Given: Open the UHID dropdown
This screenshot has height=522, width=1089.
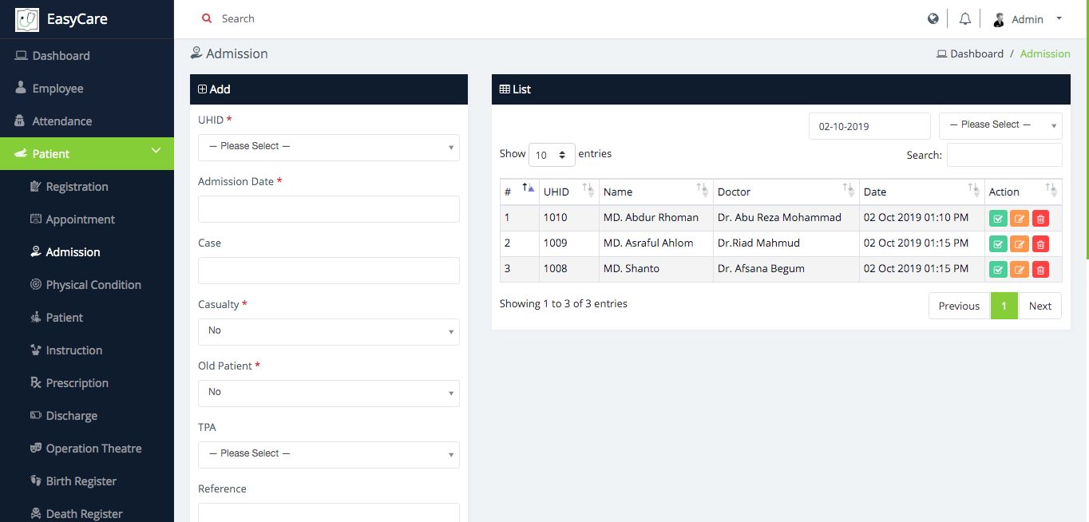Looking at the screenshot, I should click(329, 147).
